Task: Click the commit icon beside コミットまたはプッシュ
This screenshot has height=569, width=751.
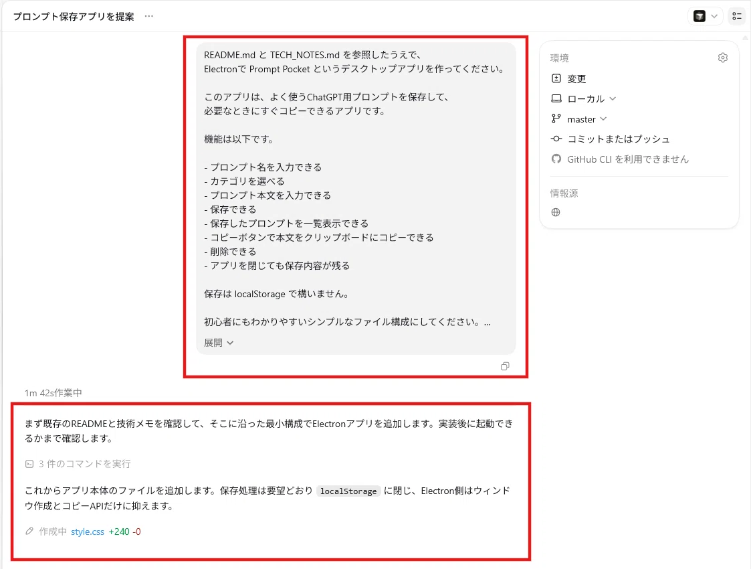Action: point(556,139)
